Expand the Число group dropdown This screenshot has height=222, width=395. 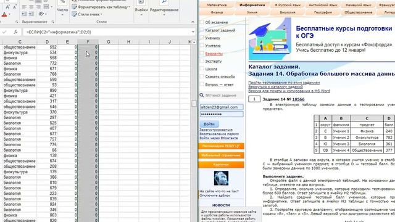tap(62, 15)
